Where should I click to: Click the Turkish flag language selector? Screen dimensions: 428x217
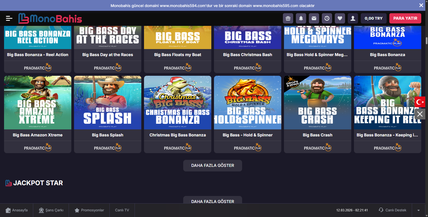(x=420, y=102)
